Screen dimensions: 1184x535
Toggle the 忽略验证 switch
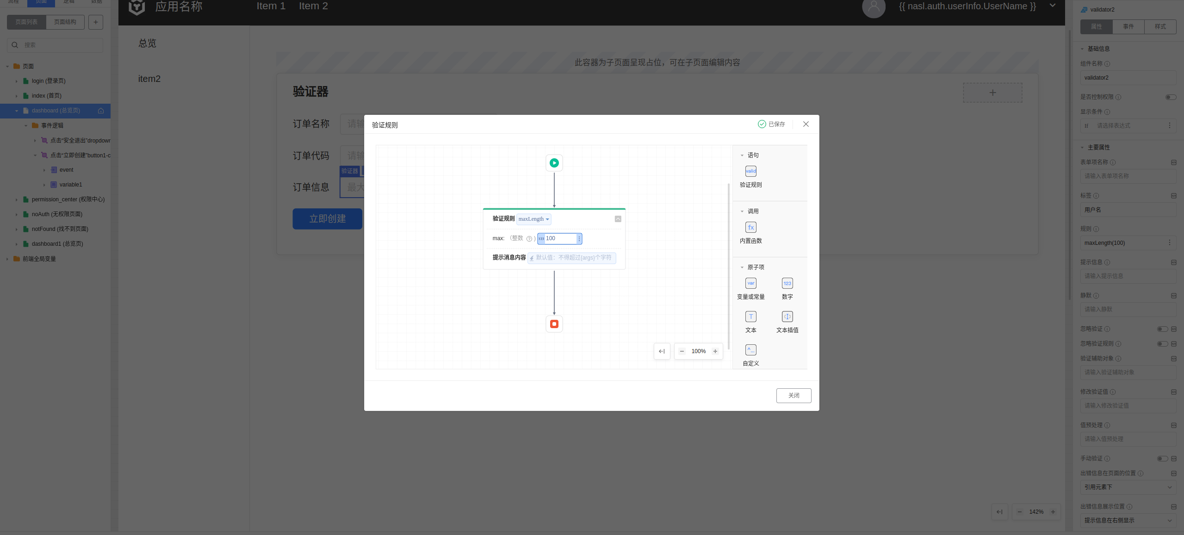(x=1162, y=329)
